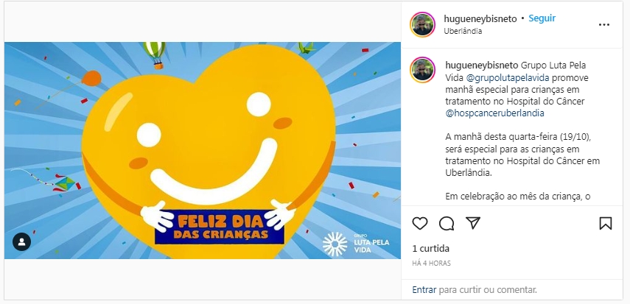The width and height of the screenshot is (630, 304).
Task: Open the caption username hugueneybisneto
Action: coord(482,65)
